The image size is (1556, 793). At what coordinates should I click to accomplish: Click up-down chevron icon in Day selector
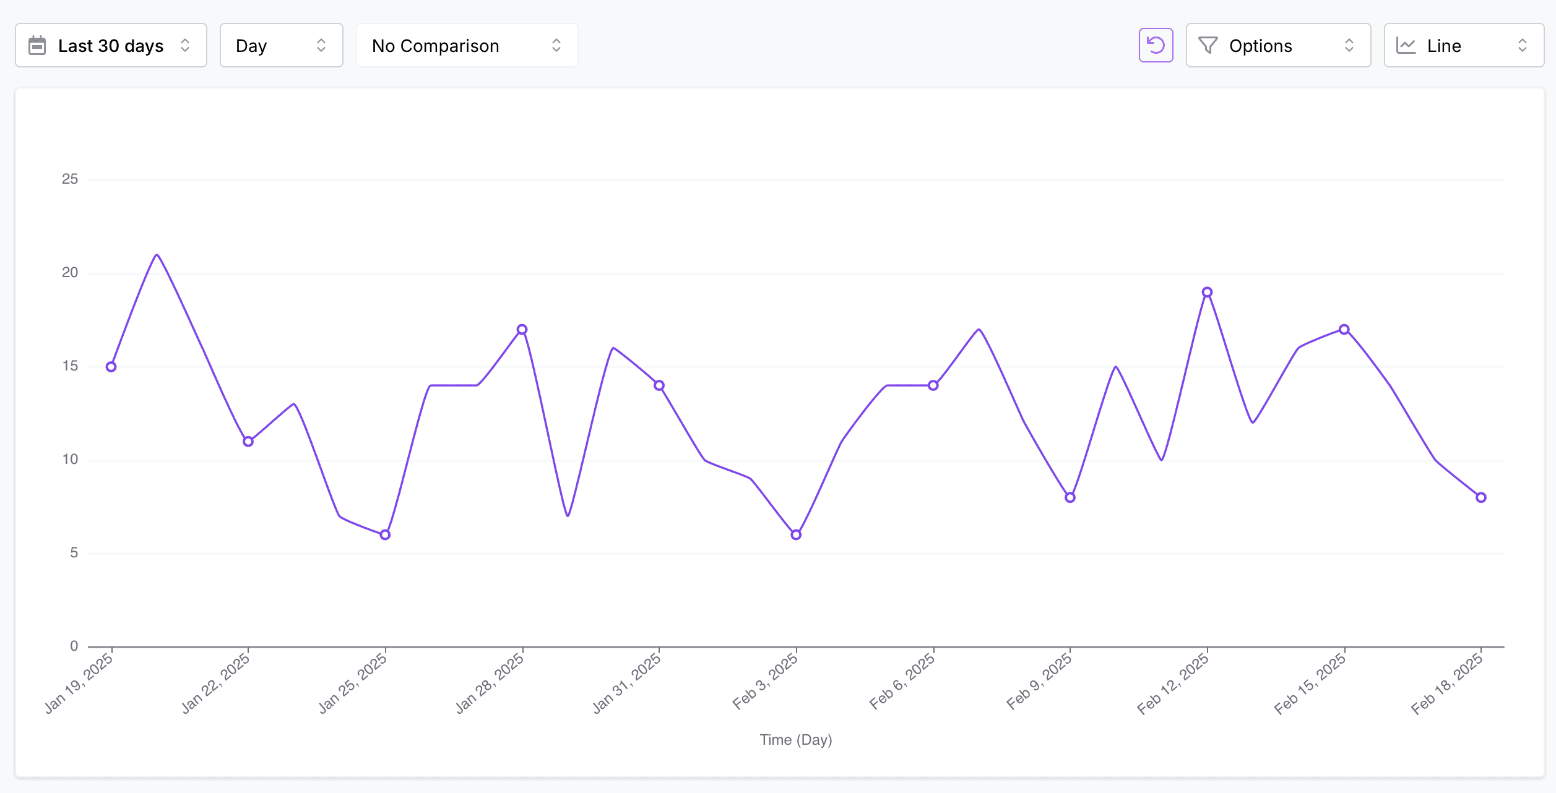click(x=321, y=45)
